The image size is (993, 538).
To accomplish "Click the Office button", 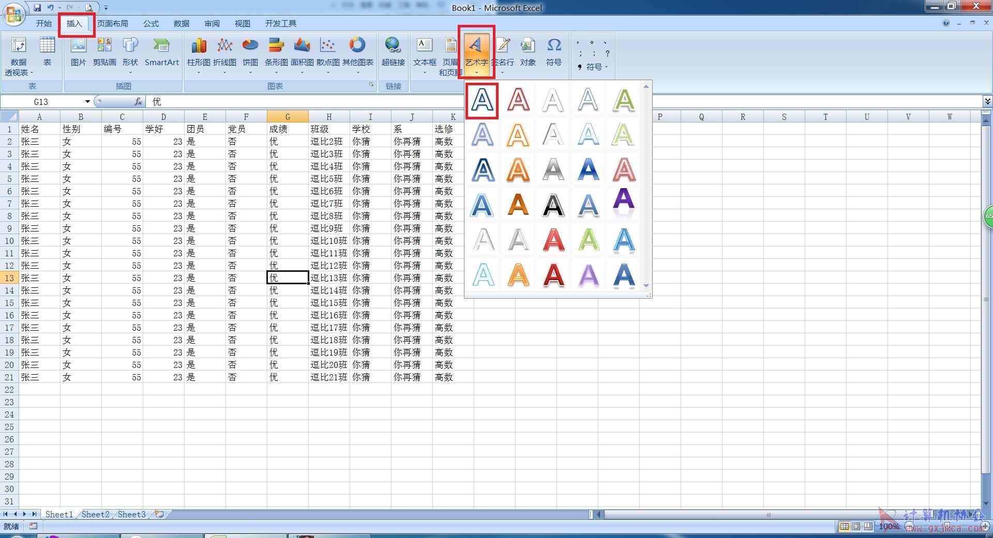I will coord(14,14).
